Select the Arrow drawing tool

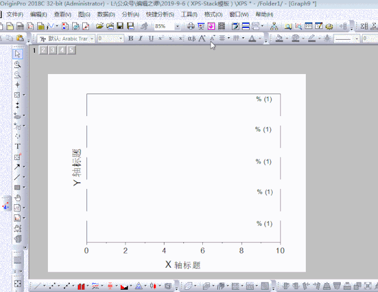pyautogui.click(x=17, y=166)
